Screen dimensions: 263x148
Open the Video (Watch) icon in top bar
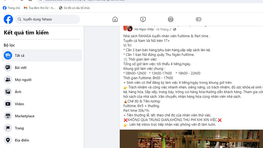tap(143, 19)
